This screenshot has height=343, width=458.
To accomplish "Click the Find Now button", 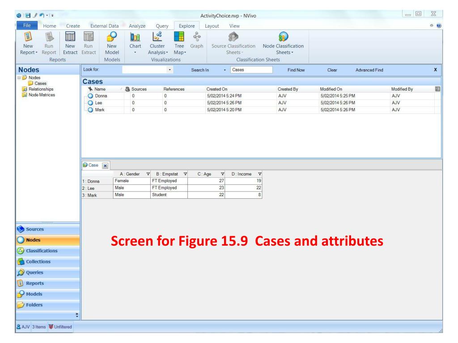I will (296, 70).
